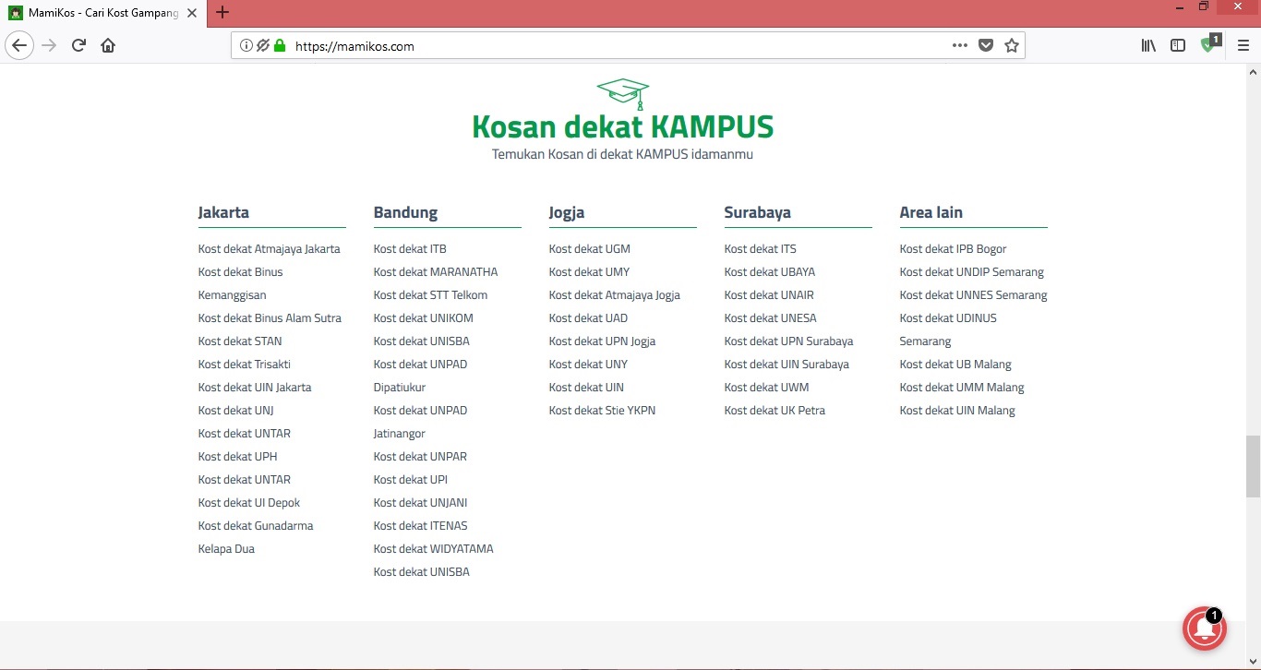
Task: Open the Kost dekat UGM link
Action: (589, 249)
